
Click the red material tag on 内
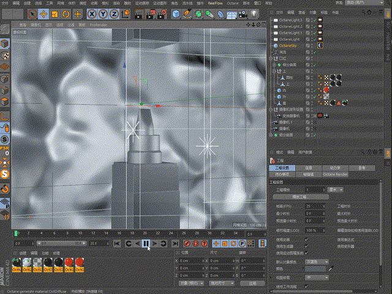pos(326,90)
